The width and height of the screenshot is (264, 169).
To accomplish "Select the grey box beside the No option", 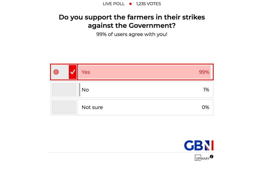I will [64, 90].
